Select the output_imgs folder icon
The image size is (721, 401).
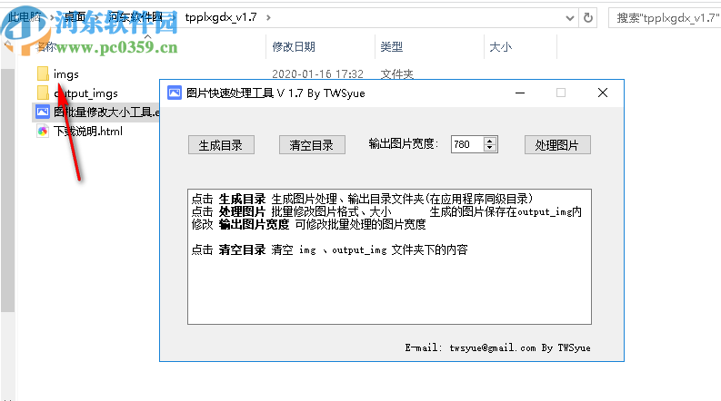(43, 93)
